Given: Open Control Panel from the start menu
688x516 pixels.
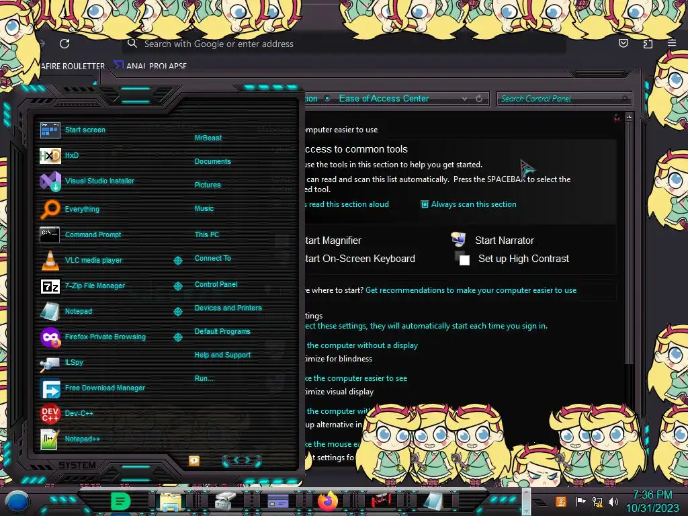Looking at the screenshot, I should click(x=216, y=284).
